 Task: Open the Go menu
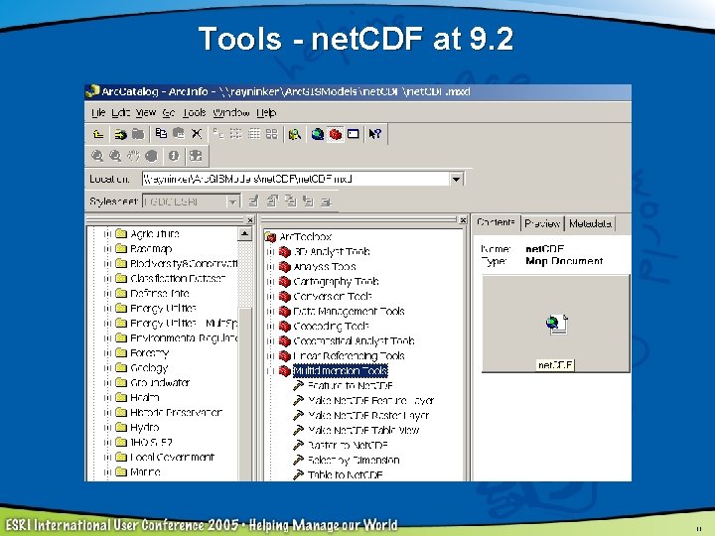(169, 112)
